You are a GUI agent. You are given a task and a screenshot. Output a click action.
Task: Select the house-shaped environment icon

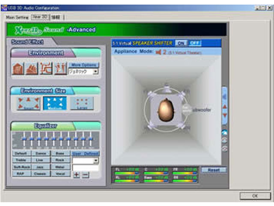[18, 69]
